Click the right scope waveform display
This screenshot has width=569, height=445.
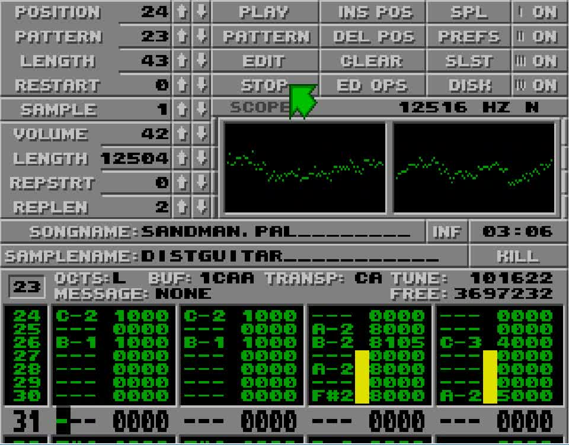click(474, 167)
